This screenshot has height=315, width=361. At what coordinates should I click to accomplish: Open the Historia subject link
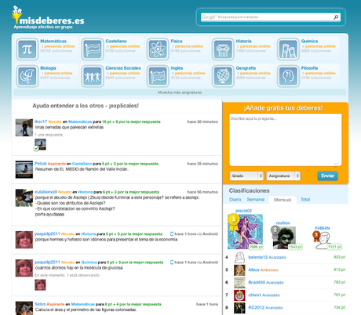point(243,42)
